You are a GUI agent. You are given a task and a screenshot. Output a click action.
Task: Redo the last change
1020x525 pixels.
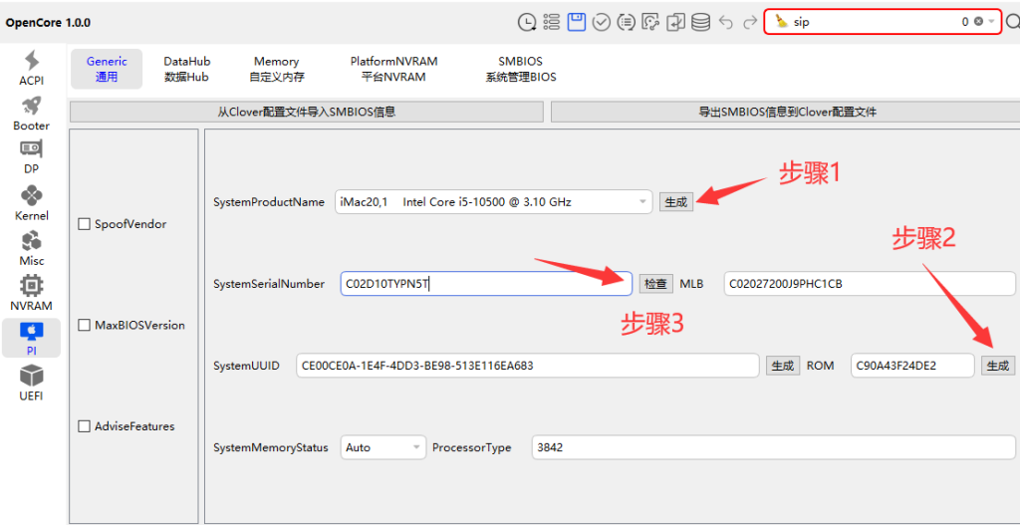(x=750, y=22)
